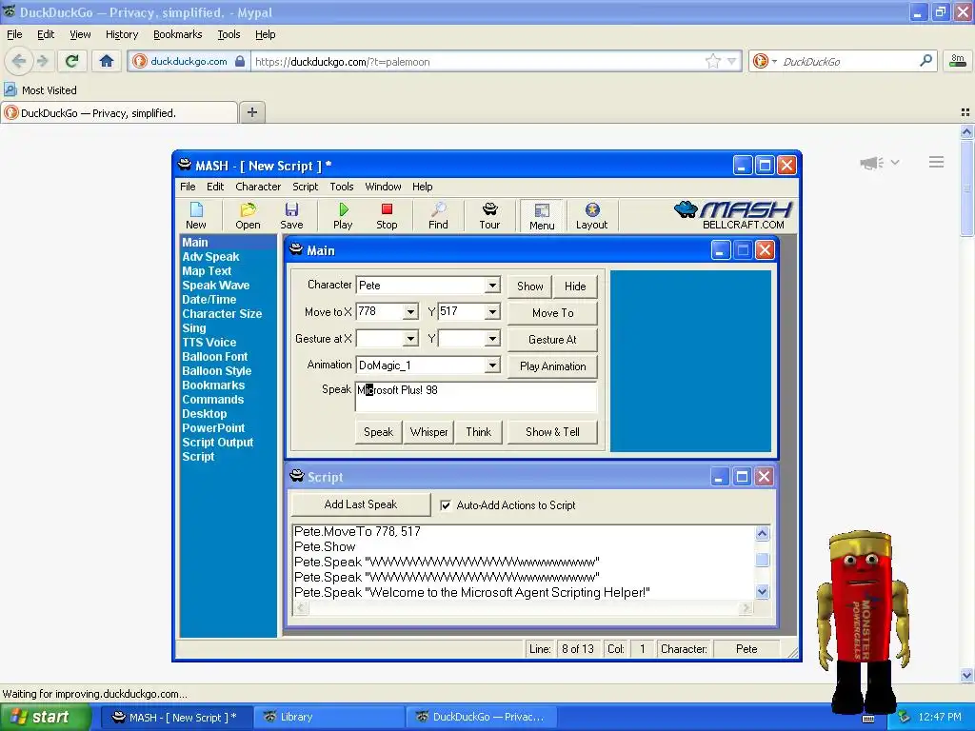This screenshot has height=731, width=975.
Task: Open the search engine selector dropdown
Action: [774, 61]
